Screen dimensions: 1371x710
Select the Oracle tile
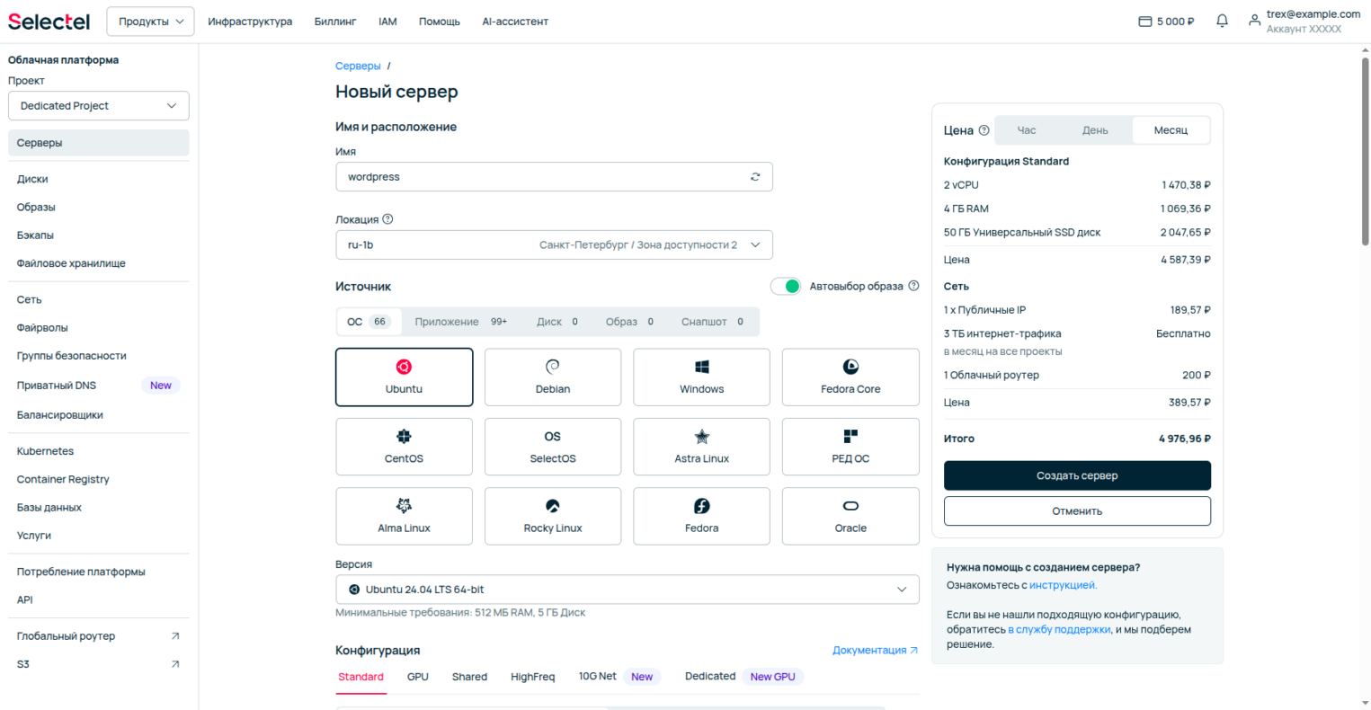point(850,516)
